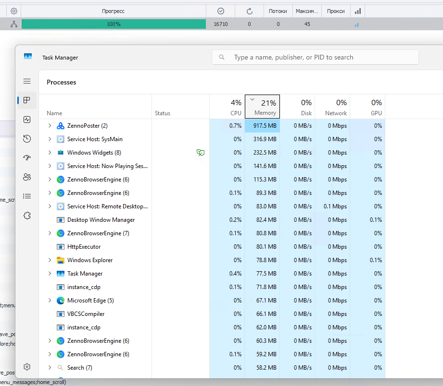Click the 100% green progress bar
Viewport: 443px width, 386px height.
(114, 24)
